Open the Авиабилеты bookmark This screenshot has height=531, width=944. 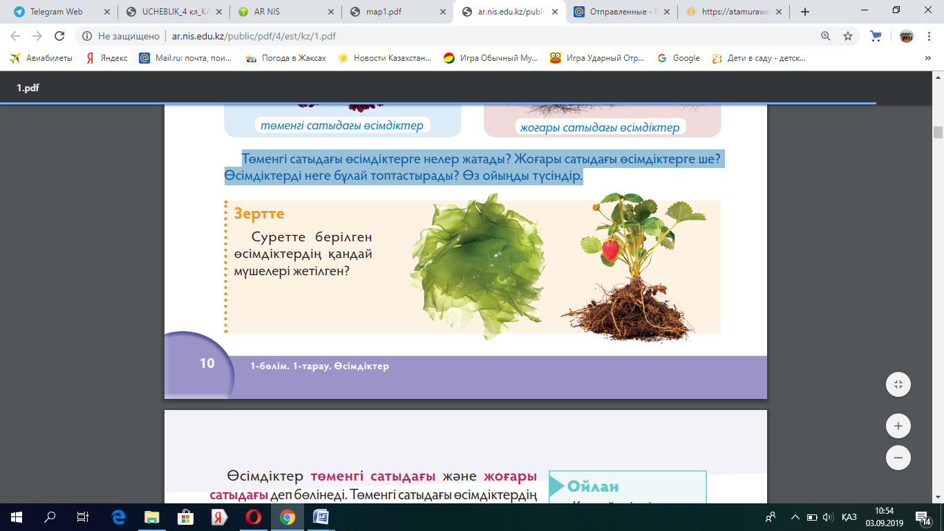[41, 59]
